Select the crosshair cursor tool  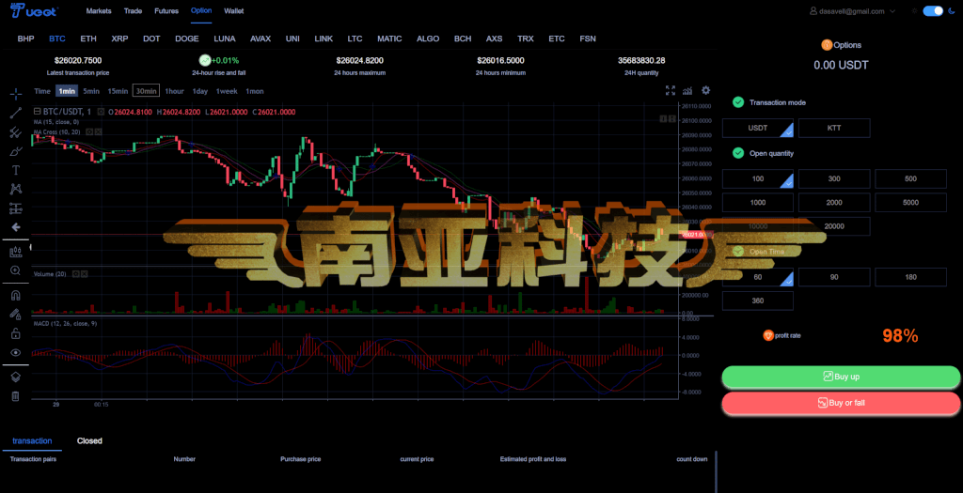pyautogui.click(x=16, y=94)
